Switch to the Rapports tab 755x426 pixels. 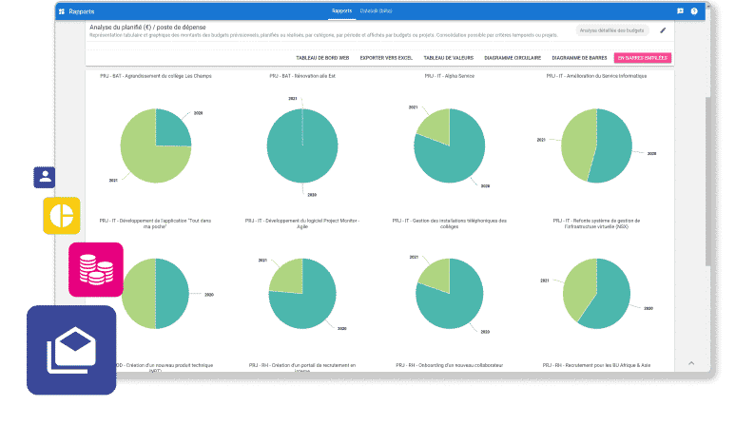342,11
